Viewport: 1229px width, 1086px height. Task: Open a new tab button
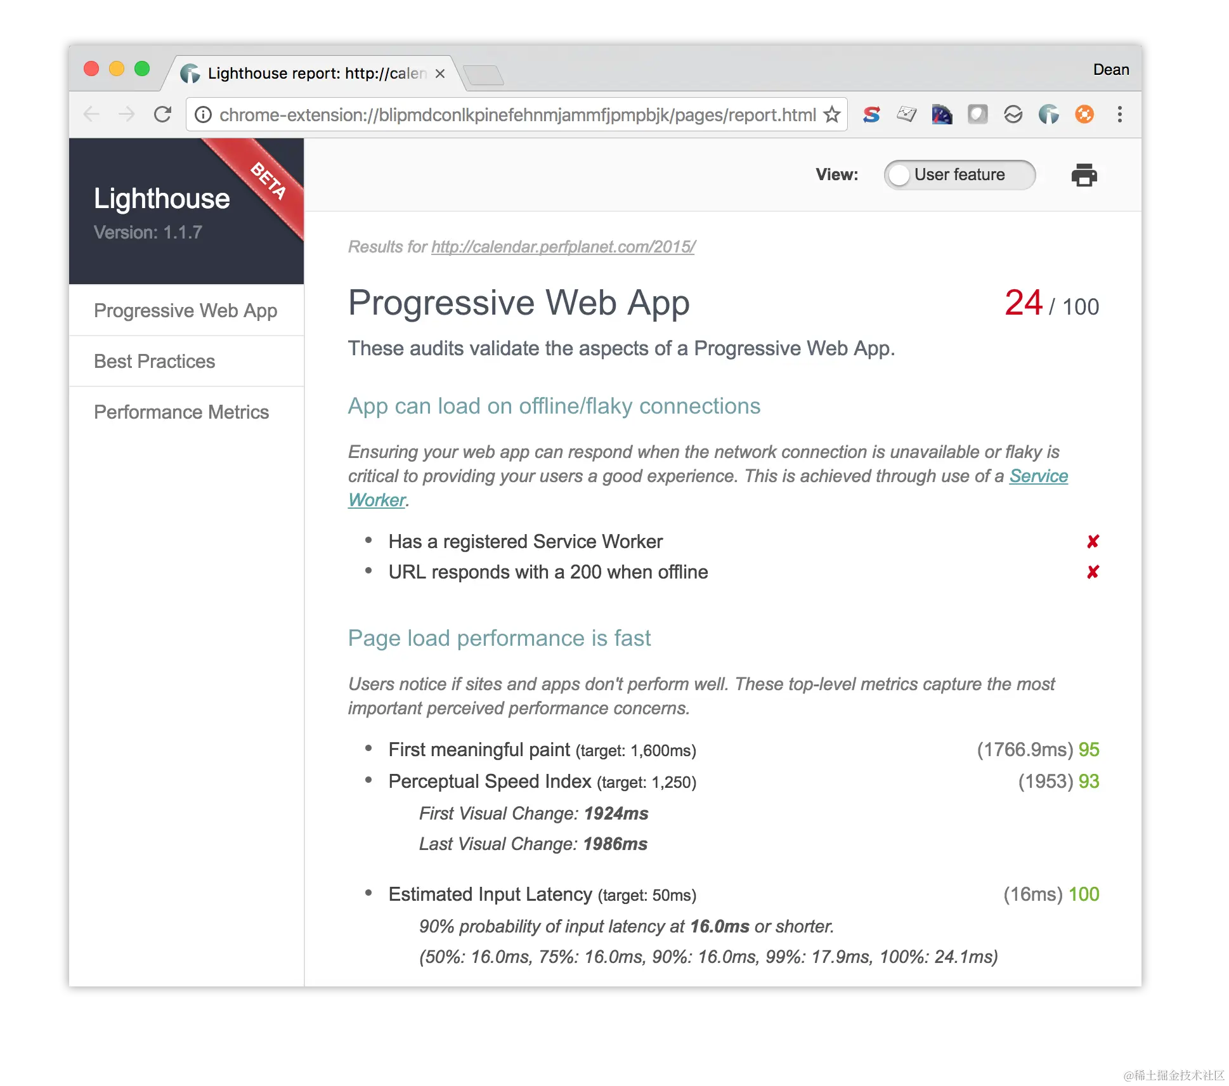click(x=483, y=75)
